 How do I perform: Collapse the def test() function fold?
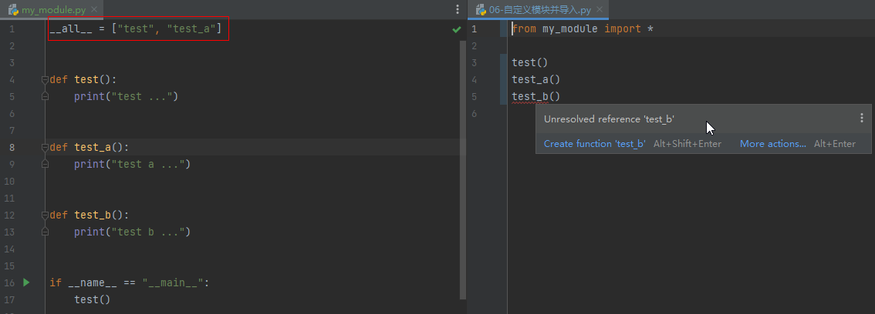(x=45, y=79)
